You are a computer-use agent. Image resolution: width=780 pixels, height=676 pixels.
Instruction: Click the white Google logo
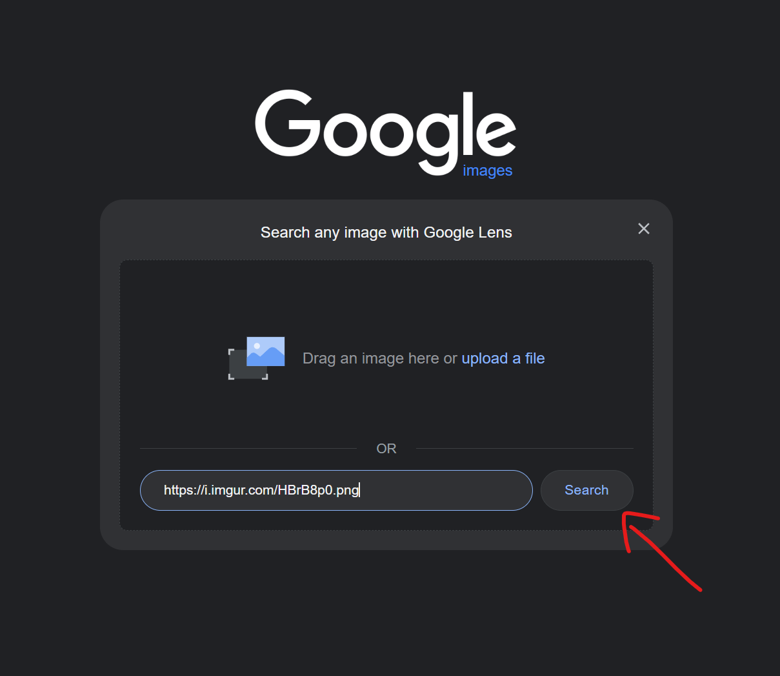[385, 132]
